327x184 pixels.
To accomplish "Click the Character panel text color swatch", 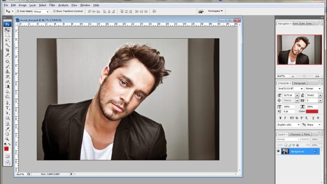I will tap(312, 111).
